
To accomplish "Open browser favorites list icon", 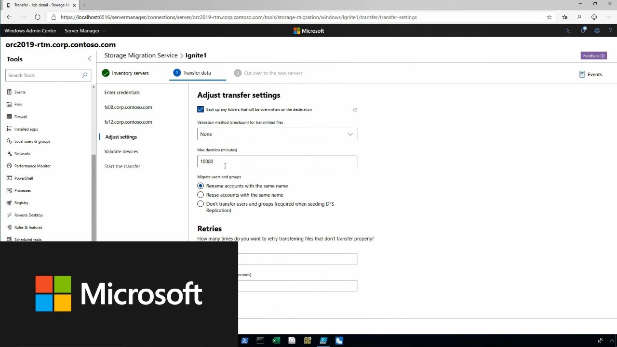I will [x=565, y=17].
